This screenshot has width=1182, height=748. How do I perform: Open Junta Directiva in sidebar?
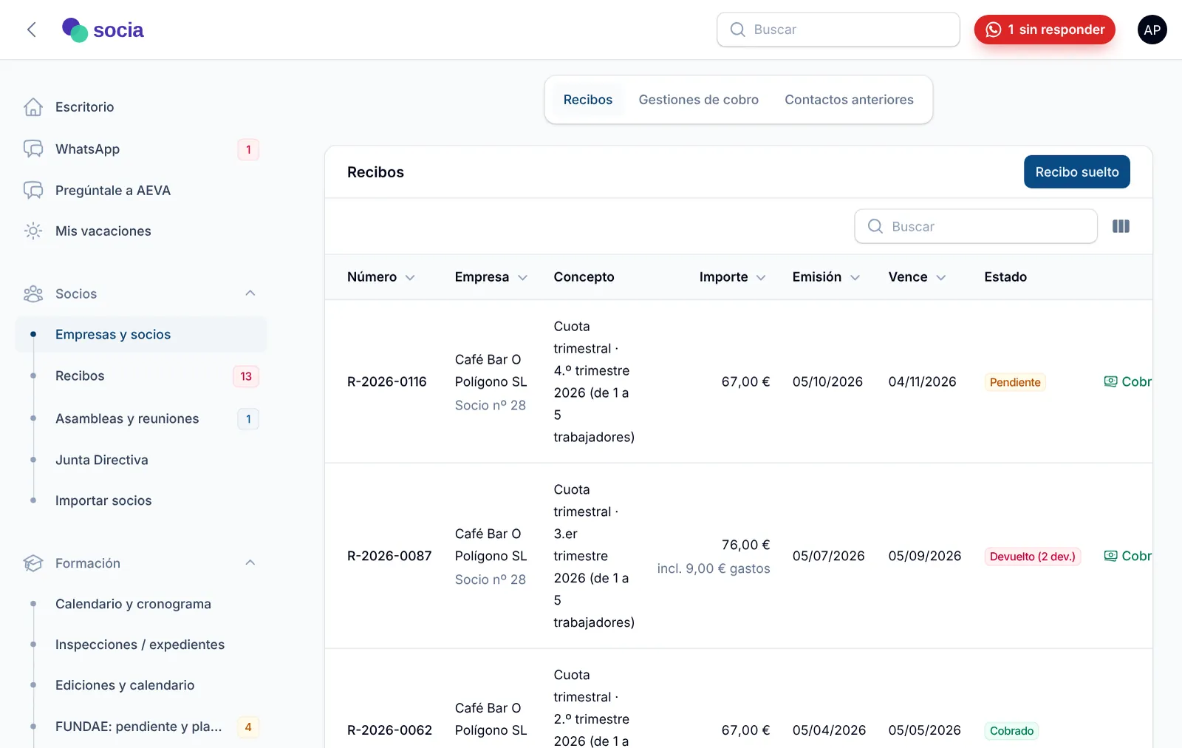pos(140,460)
